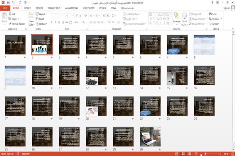Toggle Normal view button in status bar
The image size is (235, 156).
tap(177, 154)
